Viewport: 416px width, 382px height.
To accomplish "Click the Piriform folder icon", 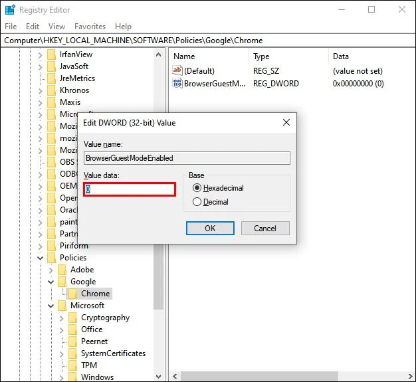I will [x=51, y=246].
